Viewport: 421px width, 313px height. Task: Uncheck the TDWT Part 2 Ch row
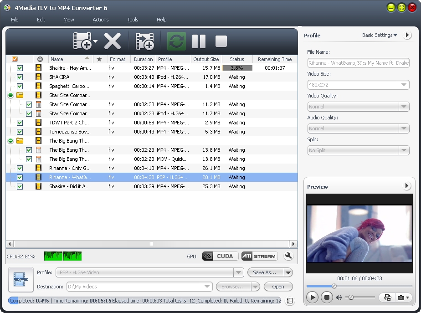20,123
